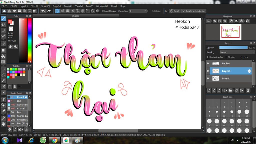Enable the grid snap icon
256x144 pixels.
[x=67, y=11]
